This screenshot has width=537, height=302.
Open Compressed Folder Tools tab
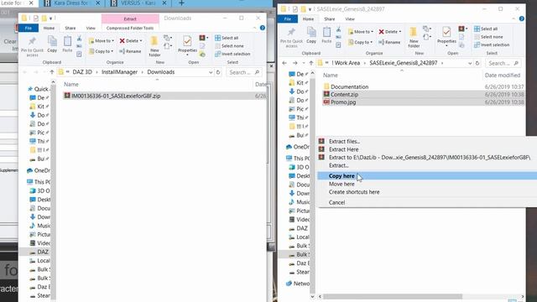pyautogui.click(x=130, y=28)
